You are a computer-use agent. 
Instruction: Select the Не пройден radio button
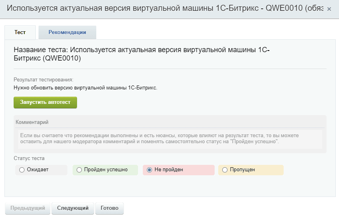149,170
